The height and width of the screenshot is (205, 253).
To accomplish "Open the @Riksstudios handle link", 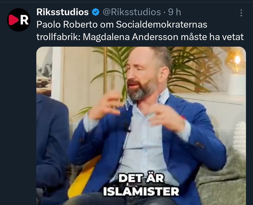I will pyautogui.click(x=132, y=12).
